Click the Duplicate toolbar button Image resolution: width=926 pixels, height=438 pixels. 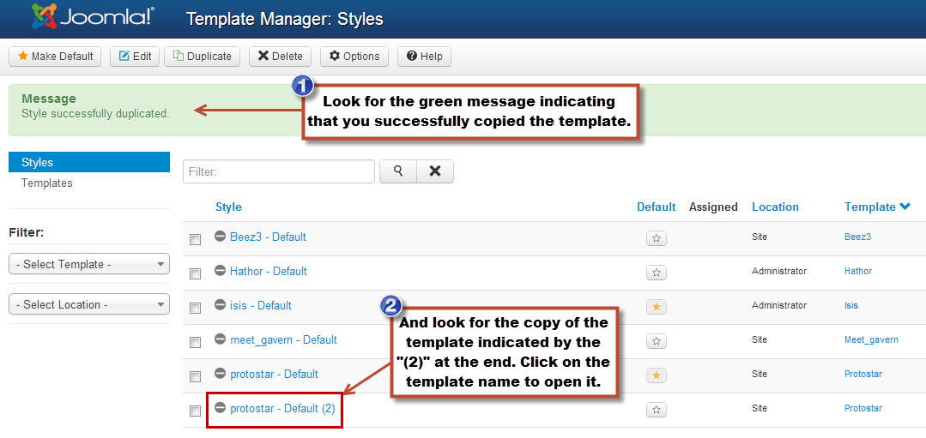tap(202, 57)
